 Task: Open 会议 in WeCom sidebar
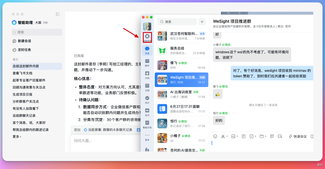click(x=147, y=112)
